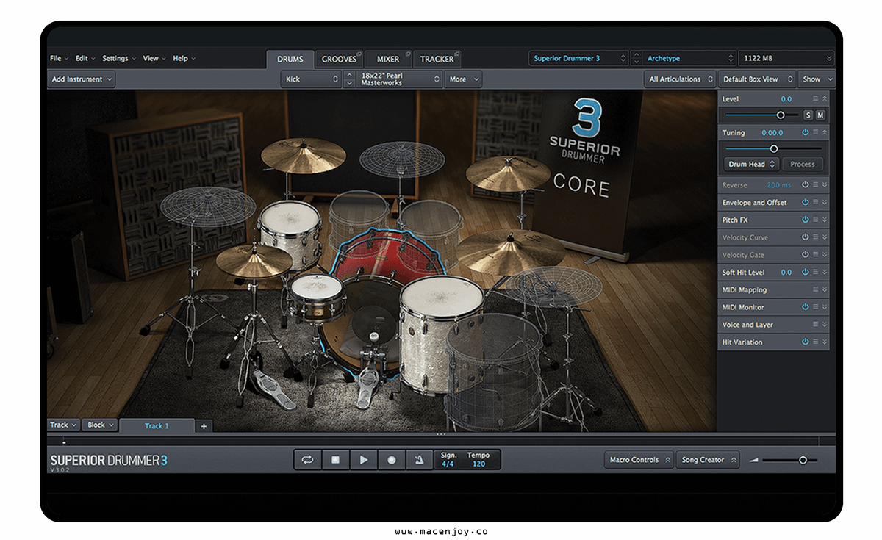The width and height of the screenshot is (882, 540).
Task: Select the Track 1 tab
Action: (157, 426)
